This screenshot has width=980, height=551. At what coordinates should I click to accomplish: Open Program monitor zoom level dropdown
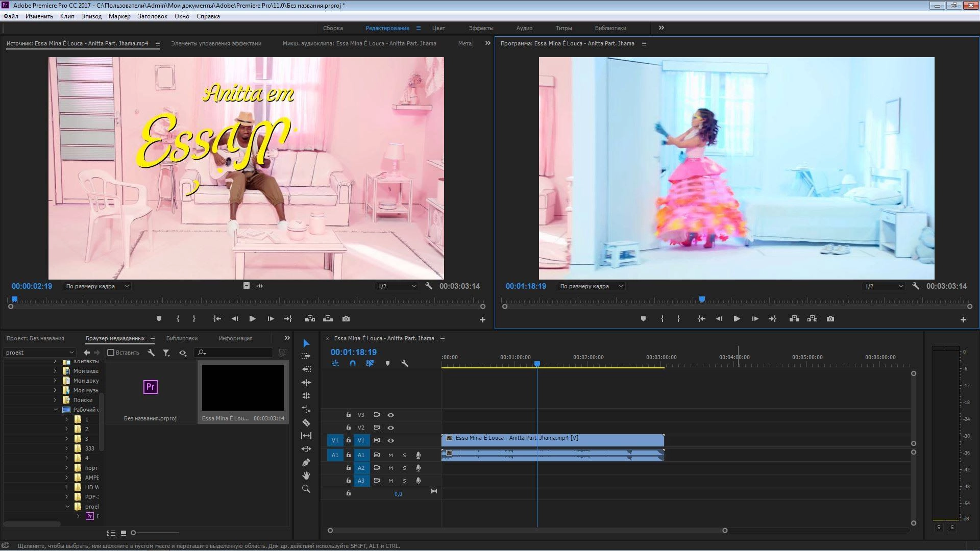click(x=591, y=286)
